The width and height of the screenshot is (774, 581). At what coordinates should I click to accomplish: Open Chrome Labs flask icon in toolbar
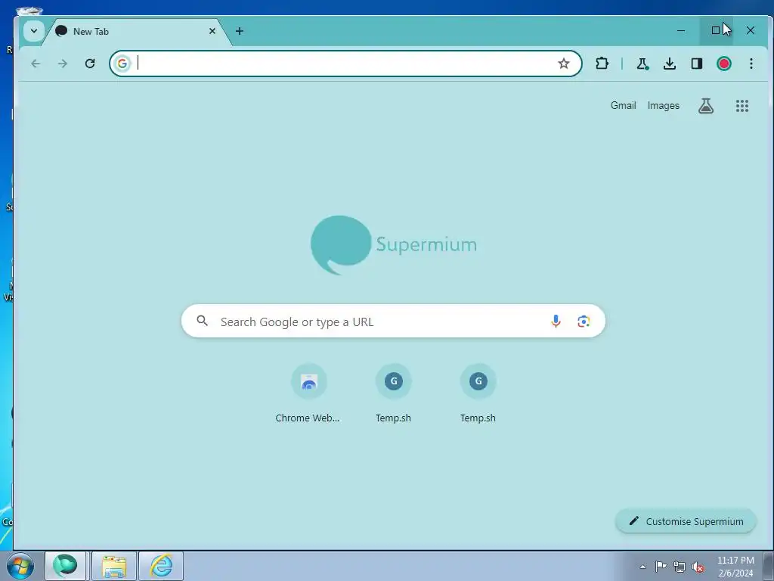coord(642,64)
